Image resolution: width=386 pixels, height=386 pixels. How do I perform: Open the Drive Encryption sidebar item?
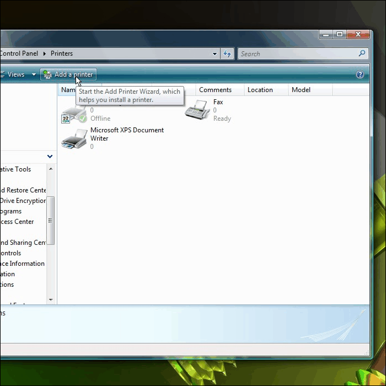point(23,201)
